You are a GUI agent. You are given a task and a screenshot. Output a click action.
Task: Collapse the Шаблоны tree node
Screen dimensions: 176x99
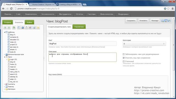pos(4,32)
